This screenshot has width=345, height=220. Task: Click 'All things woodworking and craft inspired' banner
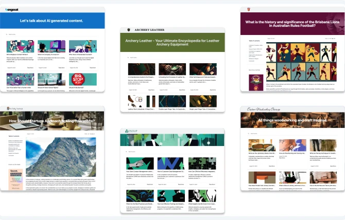point(292,120)
